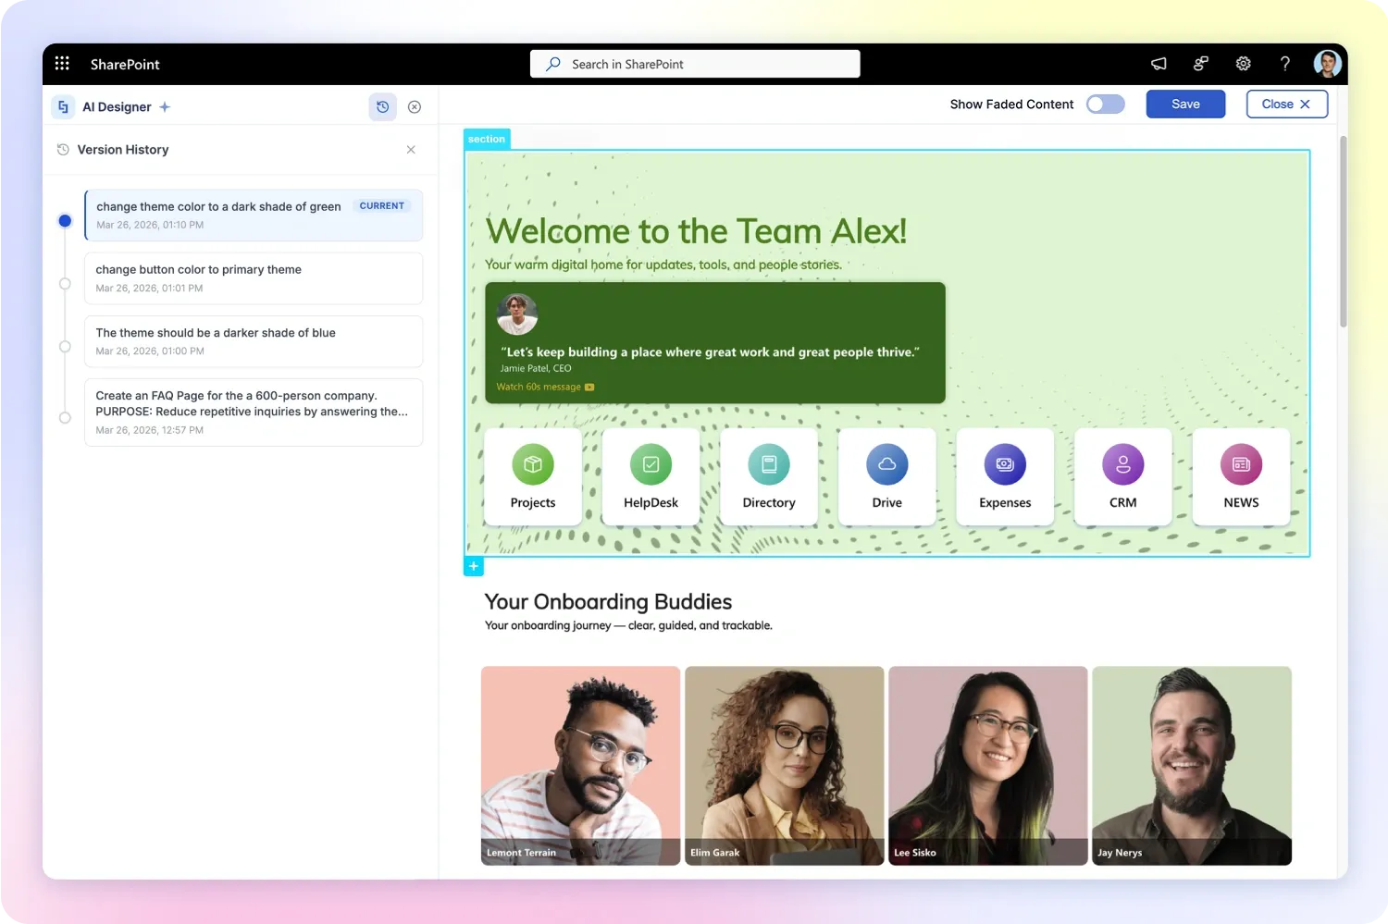Click the Close button
1388x924 pixels.
pyautogui.click(x=1286, y=105)
